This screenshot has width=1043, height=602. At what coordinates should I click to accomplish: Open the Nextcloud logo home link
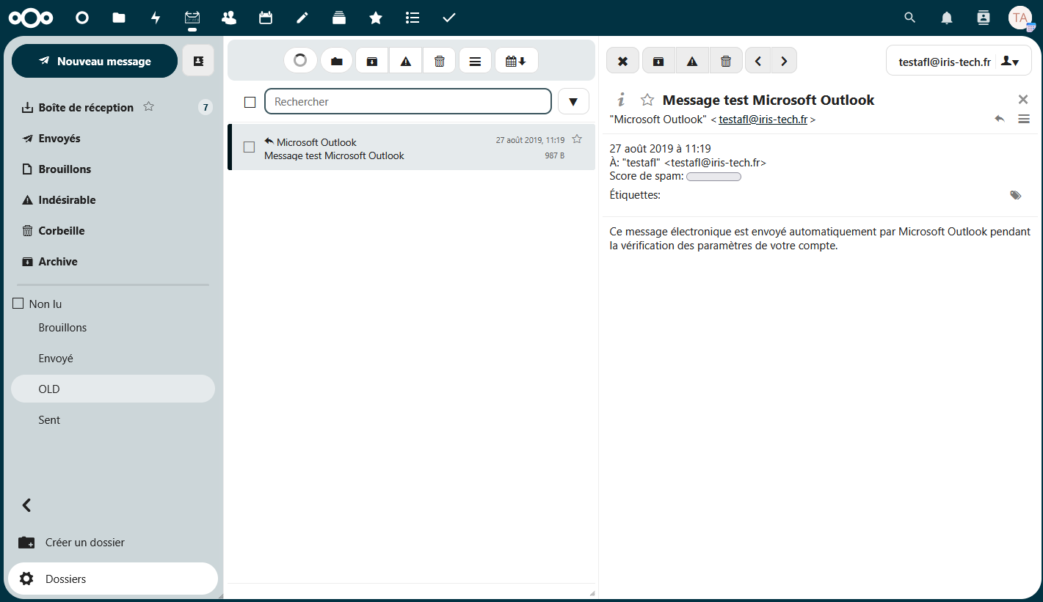(x=31, y=18)
